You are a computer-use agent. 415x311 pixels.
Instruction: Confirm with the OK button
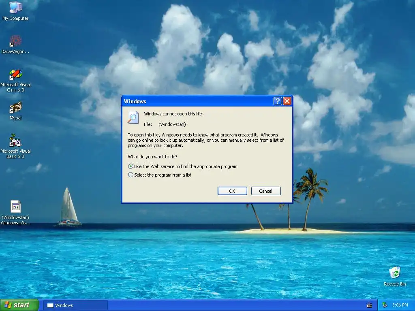232,191
